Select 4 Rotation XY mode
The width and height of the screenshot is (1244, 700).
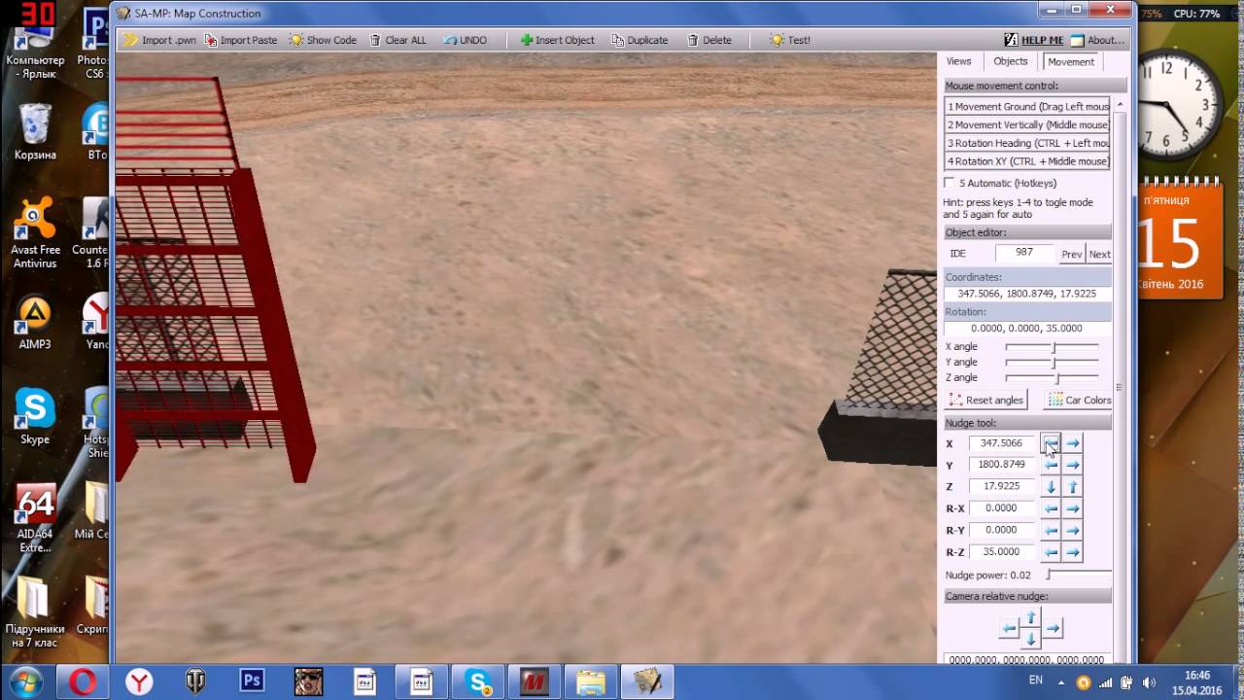pos(1027,161)
